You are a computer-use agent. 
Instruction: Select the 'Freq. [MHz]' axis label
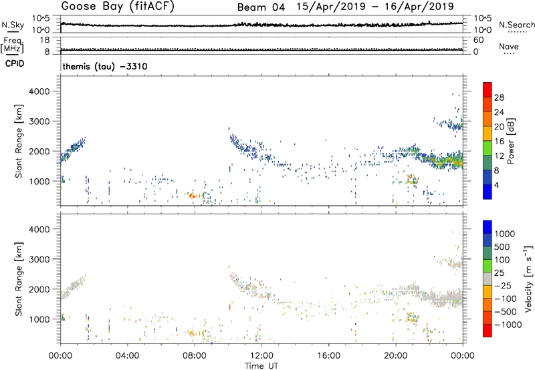[13, 45]
